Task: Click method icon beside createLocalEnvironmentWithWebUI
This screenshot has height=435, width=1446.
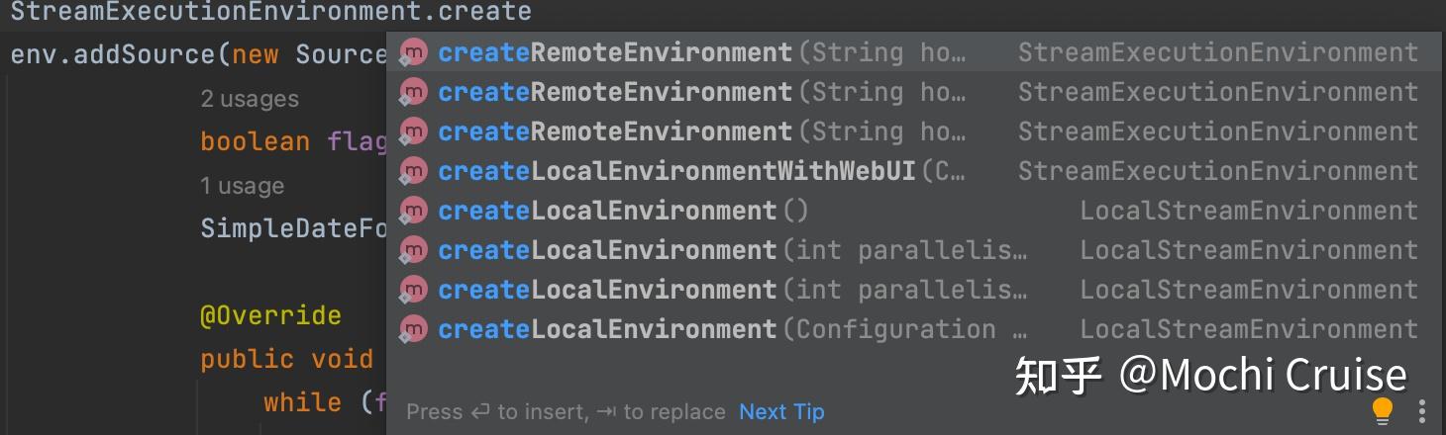Action: pos(413,171)
